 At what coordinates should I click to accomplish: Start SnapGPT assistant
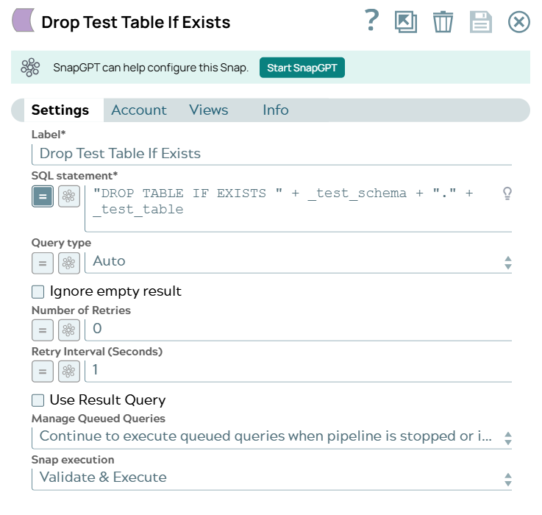tap(302, 68)
